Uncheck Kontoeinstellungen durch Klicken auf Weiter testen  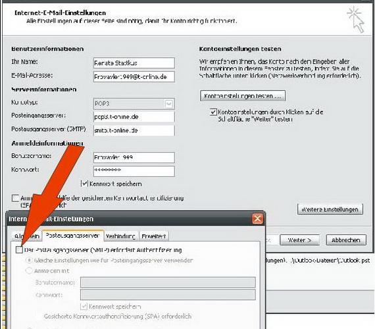(213, 112)
